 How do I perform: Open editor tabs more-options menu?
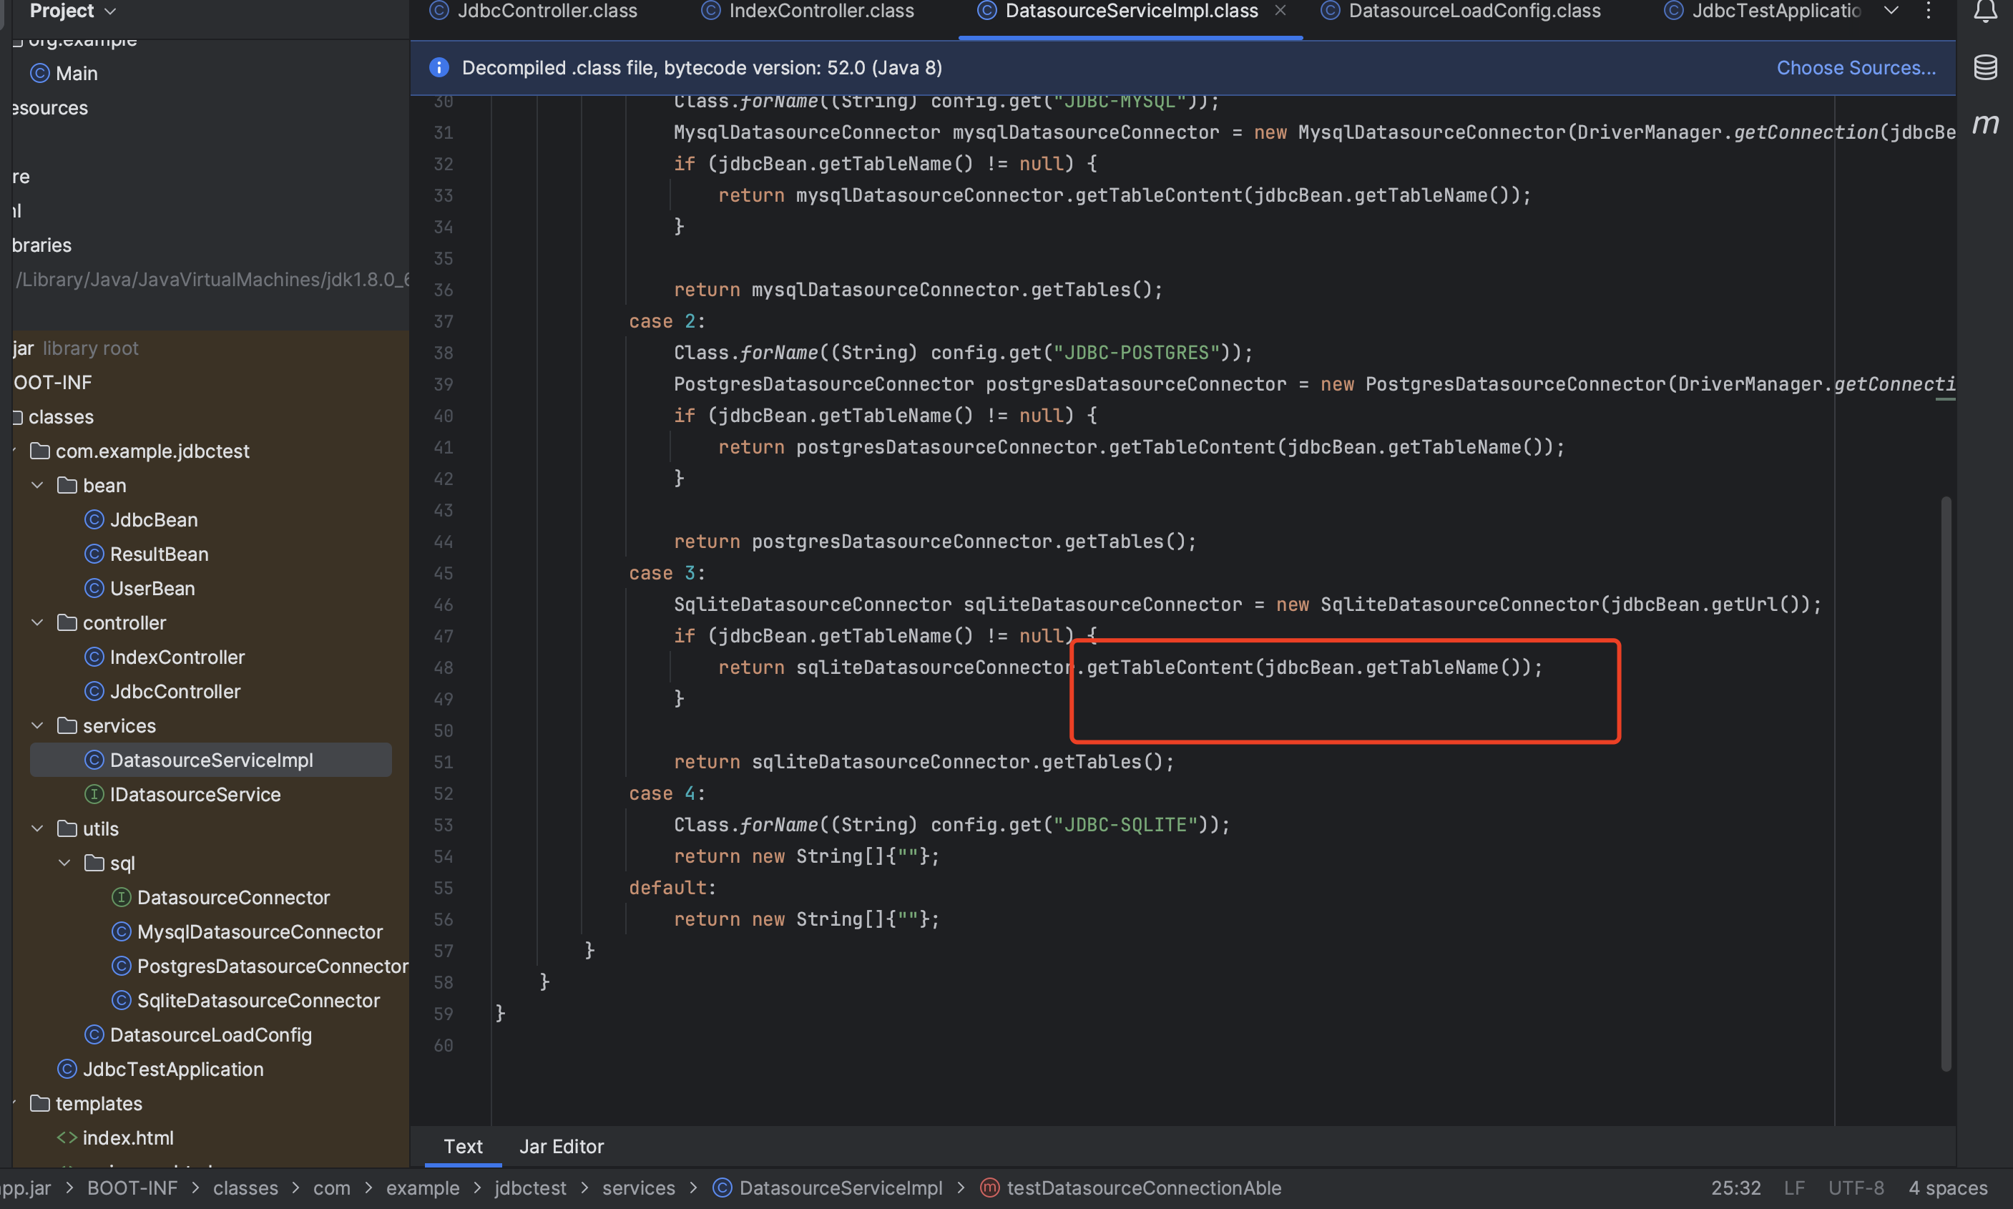click(x=1929, y=11)
